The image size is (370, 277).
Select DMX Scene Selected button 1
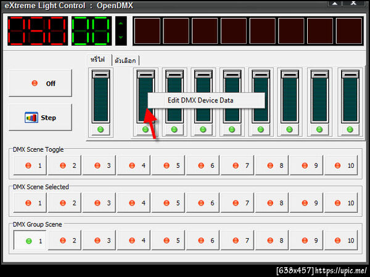[x=30, y=203]
